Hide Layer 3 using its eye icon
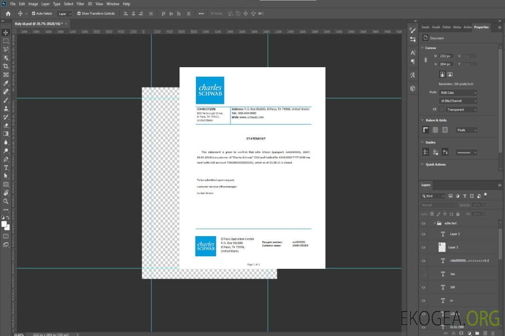The width and height of the screenshot is (505, 336). tap(424, 248)
